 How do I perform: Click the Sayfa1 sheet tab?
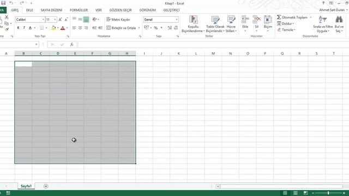click(26, 186)
